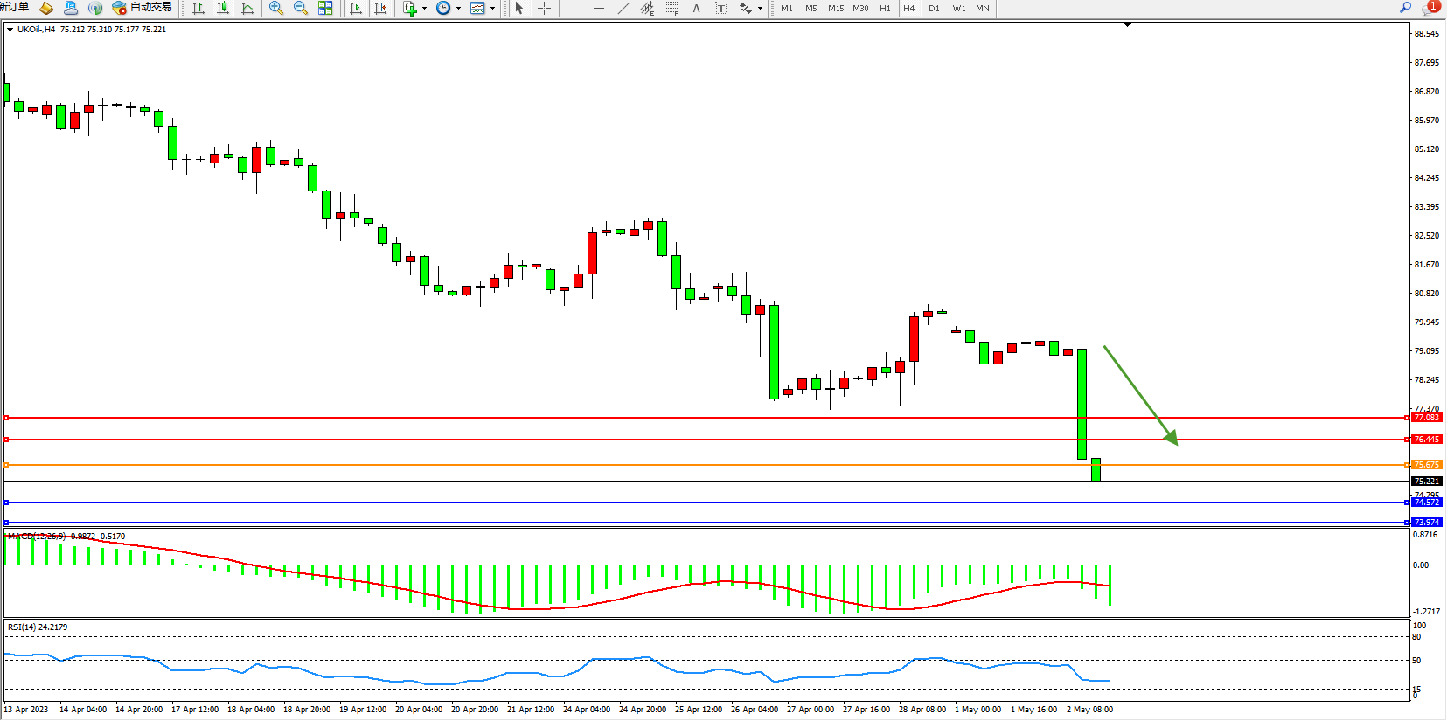The image size is (1447, 721).
Task: Switch to the D1 timeframe
Action: pyautogui.click(x=934, y=8)
